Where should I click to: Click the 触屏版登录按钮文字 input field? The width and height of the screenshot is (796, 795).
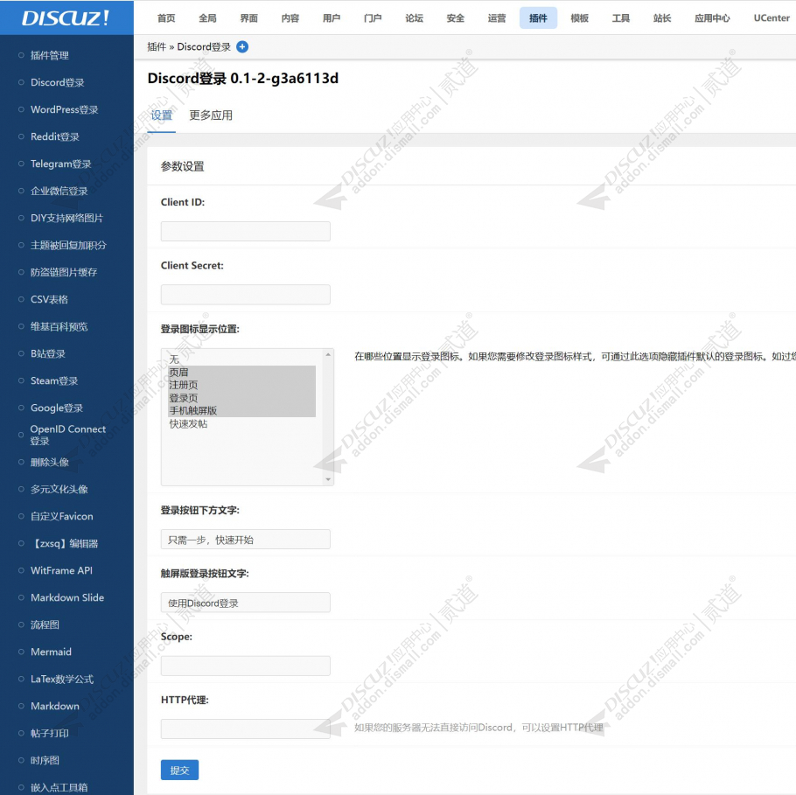(245, 603)
